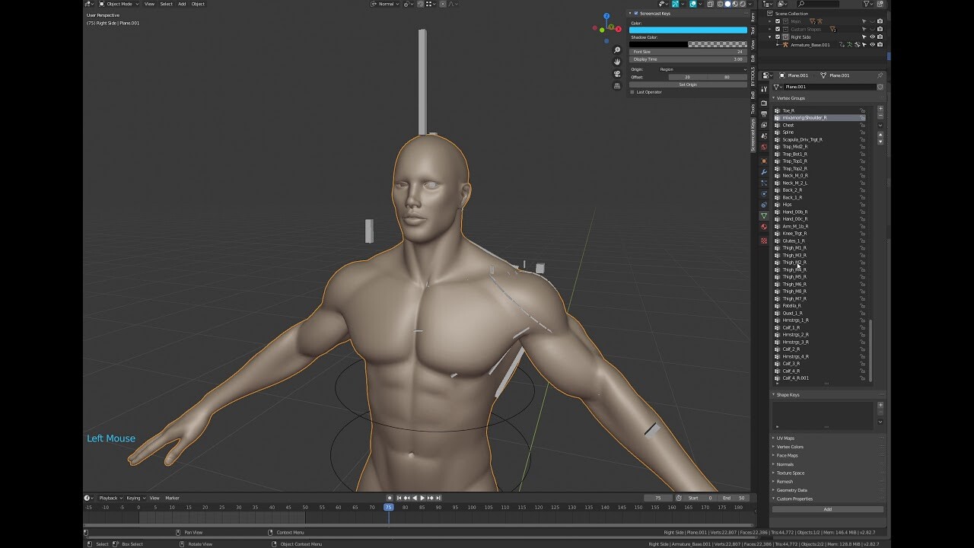This screenshot has width=974, height=548.
Task: Toggle the Screencast Keys checkbox
Action: [x=636, y=14]
